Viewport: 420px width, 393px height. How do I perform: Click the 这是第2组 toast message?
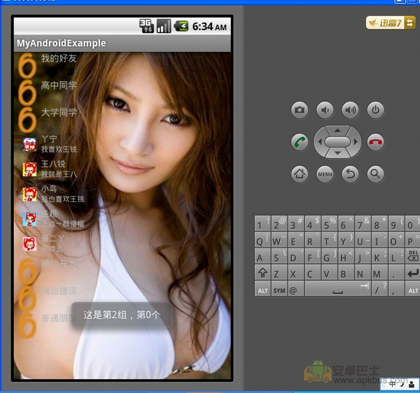click(x=122, y=315)
